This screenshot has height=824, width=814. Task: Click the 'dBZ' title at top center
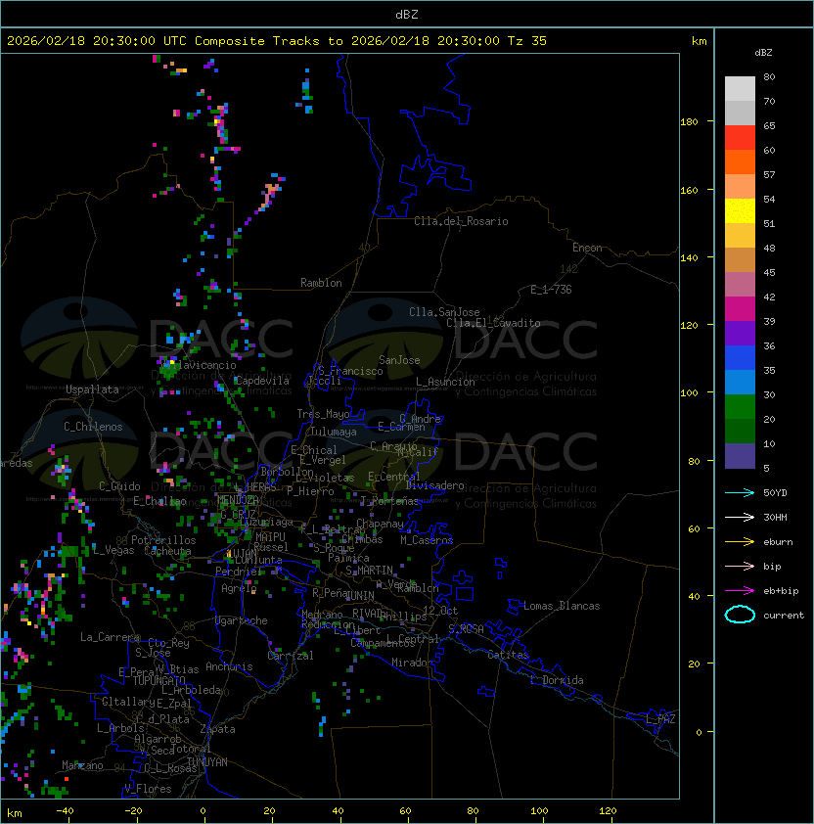pyautogui.click(x=407, y=14)
